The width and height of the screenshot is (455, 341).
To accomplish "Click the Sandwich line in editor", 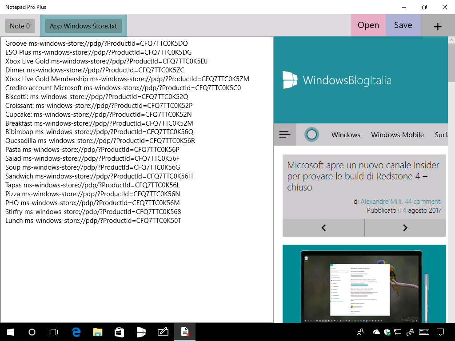I will 99,176.
